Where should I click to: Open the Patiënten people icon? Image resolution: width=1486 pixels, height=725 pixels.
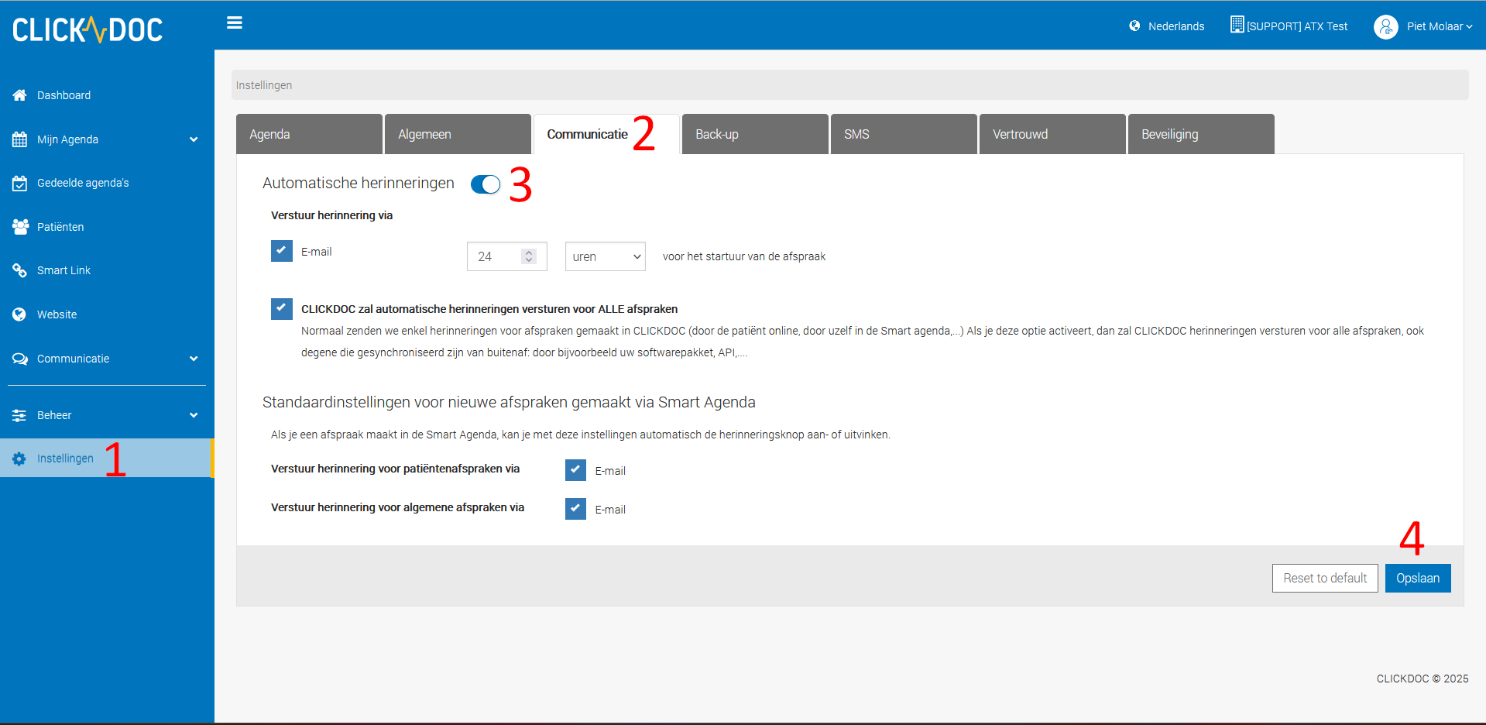tap(20, 227)
